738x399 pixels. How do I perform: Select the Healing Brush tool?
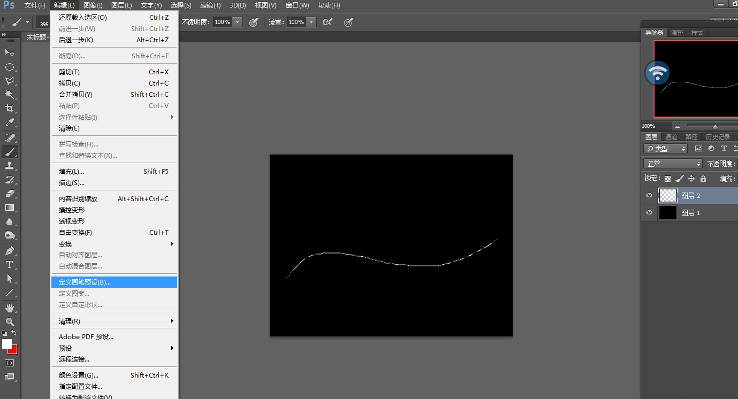click(10, 138)
